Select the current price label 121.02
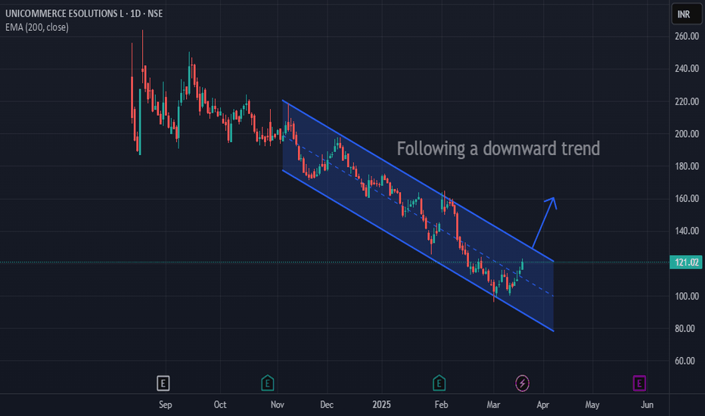This screenshot has height=416, width=705. click(686, 262)
